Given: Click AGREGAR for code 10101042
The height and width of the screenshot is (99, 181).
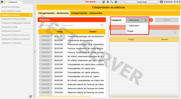Looking at the screenshot, I should pos(46,92).
